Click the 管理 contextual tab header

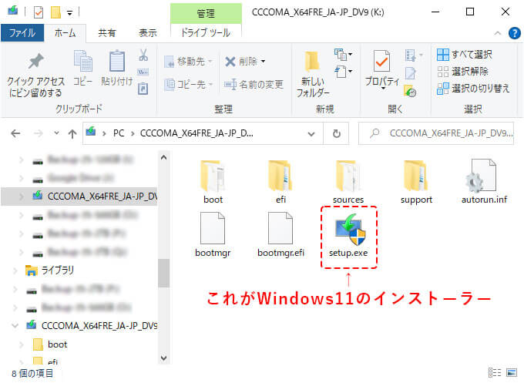tap(206, 13)
